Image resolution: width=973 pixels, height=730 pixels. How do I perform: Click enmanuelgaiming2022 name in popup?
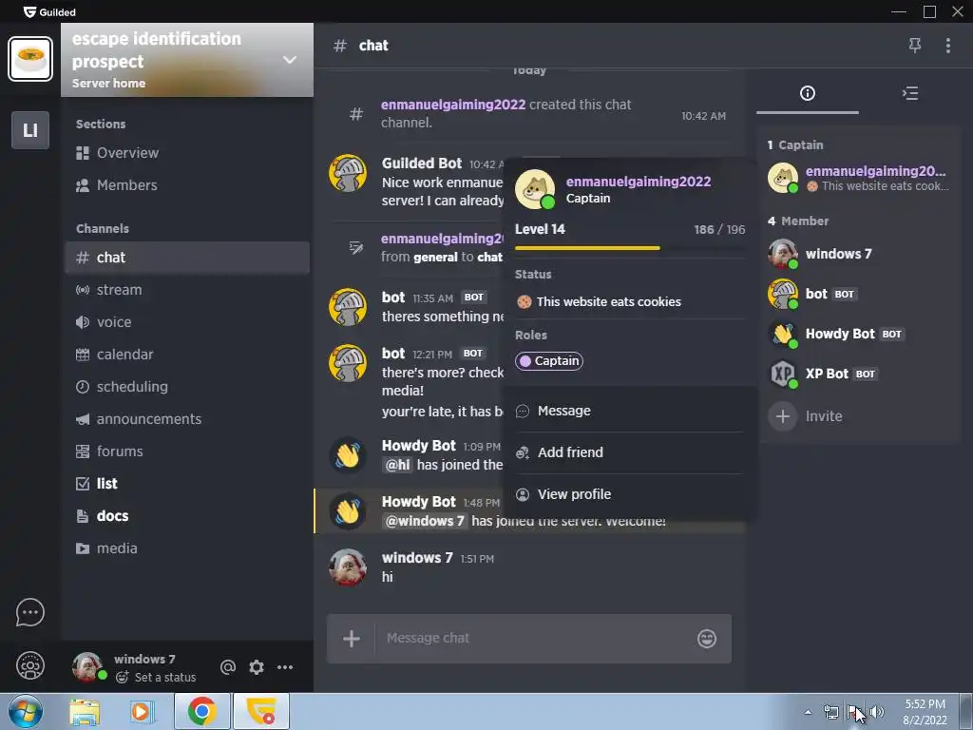pos(639,182)
